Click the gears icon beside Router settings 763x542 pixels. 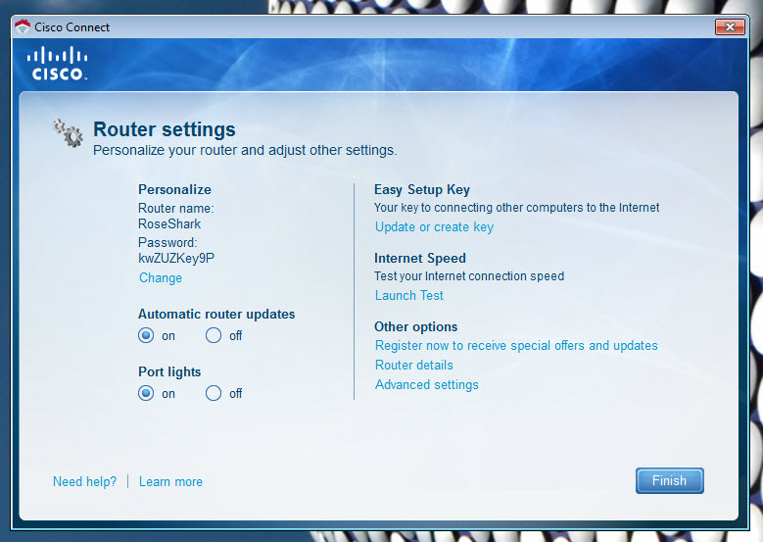pyautogui.click(x=69, y=133)
